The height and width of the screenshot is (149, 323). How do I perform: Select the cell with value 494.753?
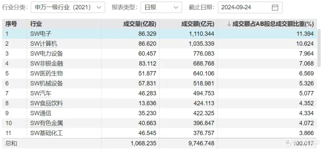204,93
